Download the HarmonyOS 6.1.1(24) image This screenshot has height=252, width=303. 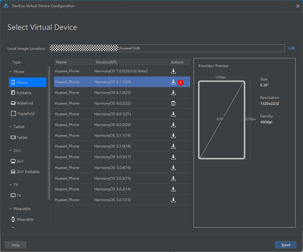click(x=173, y=82)
